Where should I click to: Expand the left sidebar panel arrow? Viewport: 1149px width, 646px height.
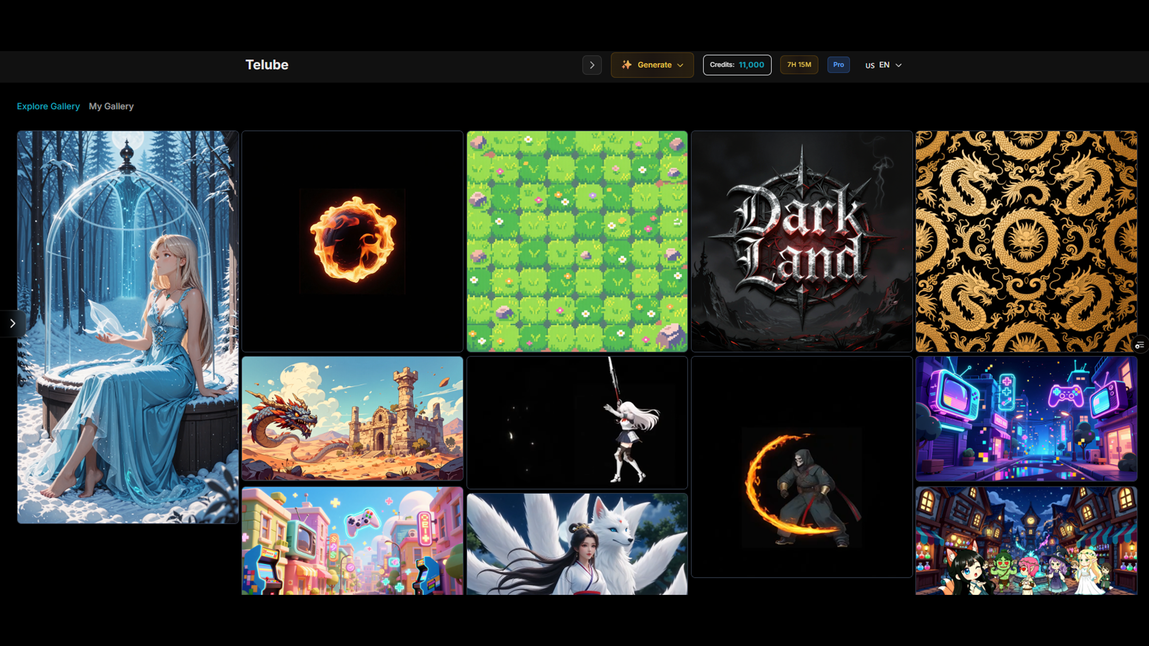tap(12, 324)
